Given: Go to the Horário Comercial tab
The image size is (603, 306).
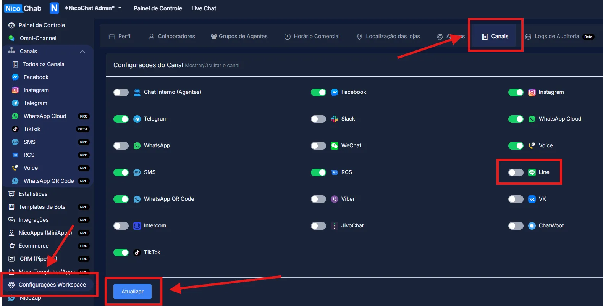Looking at the screenshot, I should [x=312, y=36].
